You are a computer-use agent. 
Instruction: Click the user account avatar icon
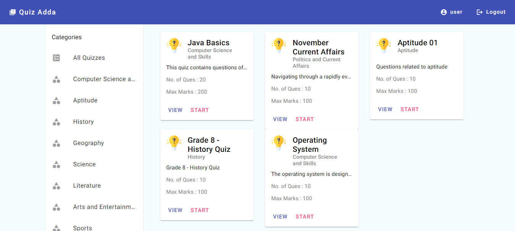tap(444, 12)
